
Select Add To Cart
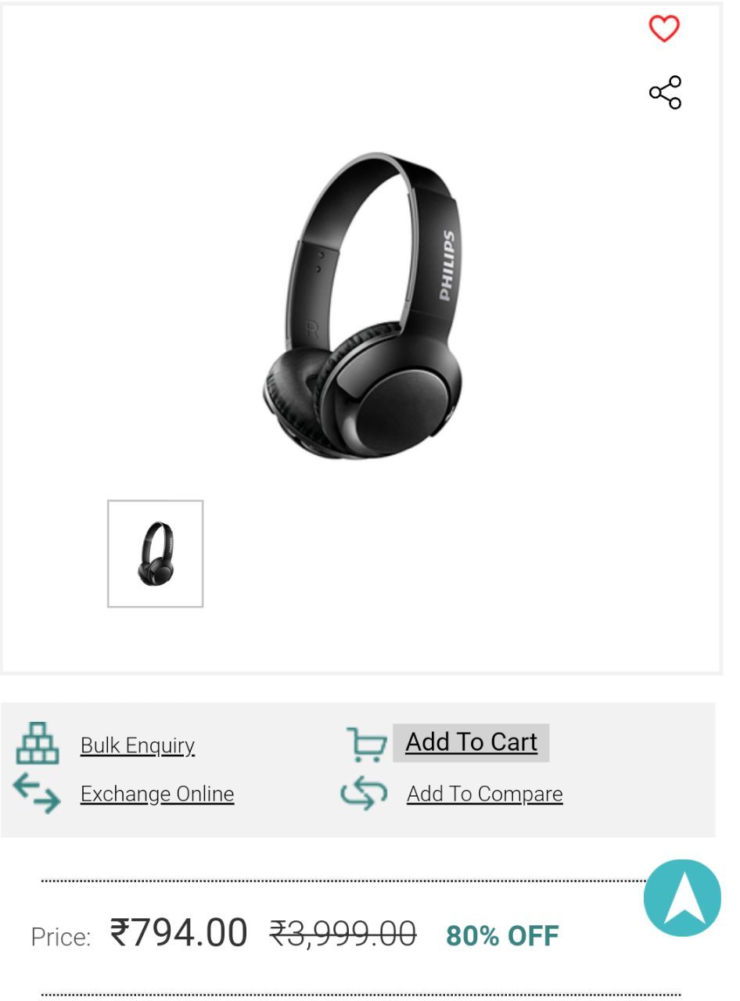click(471, 742)
